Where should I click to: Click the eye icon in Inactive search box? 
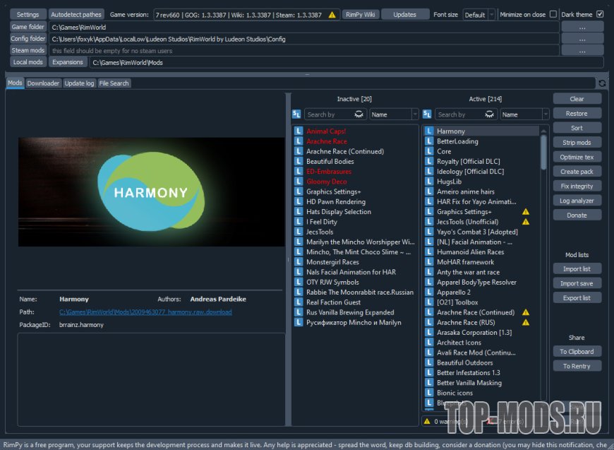359,114
